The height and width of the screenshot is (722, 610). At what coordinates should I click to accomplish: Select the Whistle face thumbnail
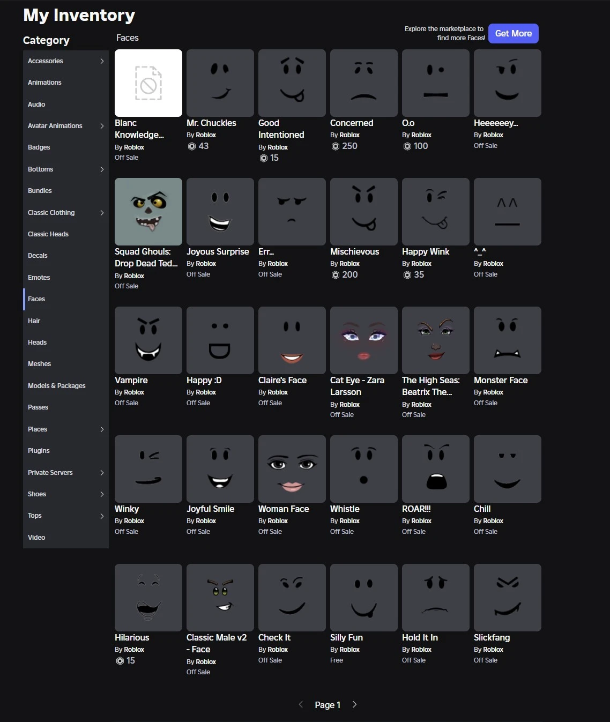click(x=364, y=469)
